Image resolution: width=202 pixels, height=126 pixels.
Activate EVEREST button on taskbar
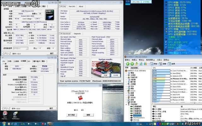[50, 124]
